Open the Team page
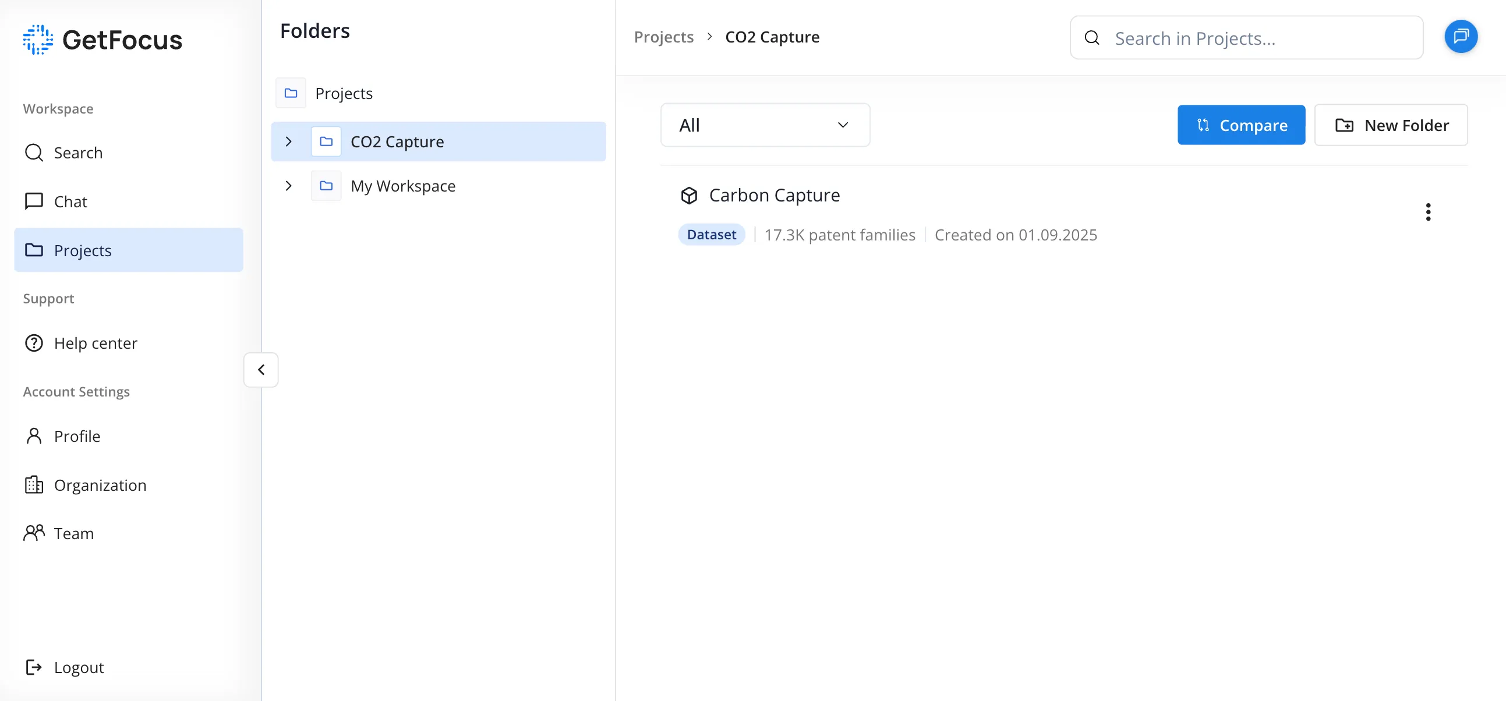 click(129, 533)
